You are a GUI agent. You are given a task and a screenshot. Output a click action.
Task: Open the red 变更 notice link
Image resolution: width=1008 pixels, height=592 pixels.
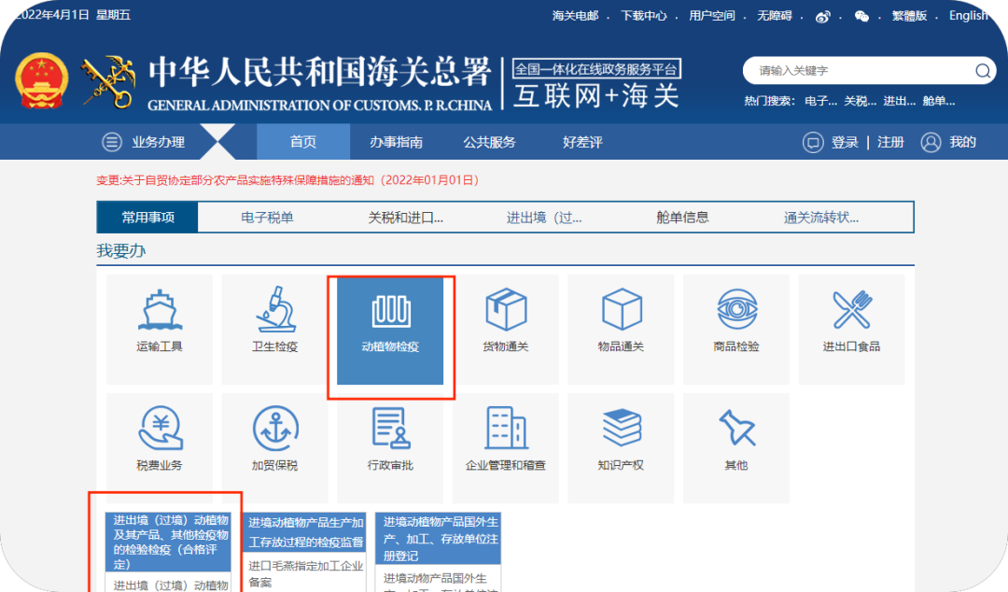(x=288, y=180)
